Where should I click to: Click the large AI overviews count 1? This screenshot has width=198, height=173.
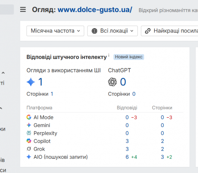tap(40, 82)
